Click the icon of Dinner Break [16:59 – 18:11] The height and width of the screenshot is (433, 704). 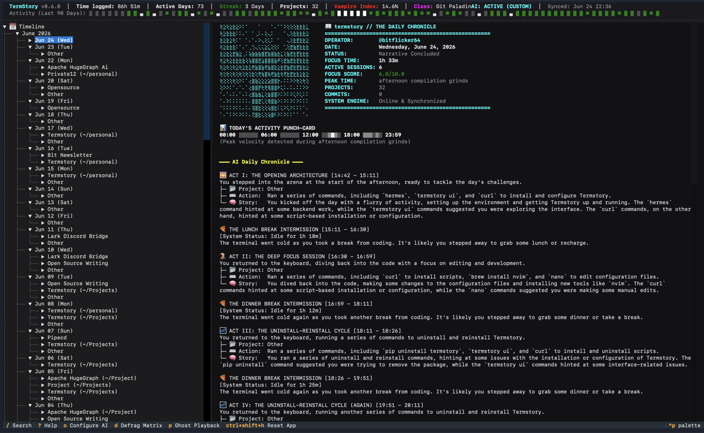pos(223,304)
